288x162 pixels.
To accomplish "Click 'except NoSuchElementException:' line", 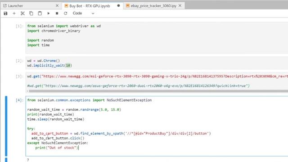I will click(58, 143).
